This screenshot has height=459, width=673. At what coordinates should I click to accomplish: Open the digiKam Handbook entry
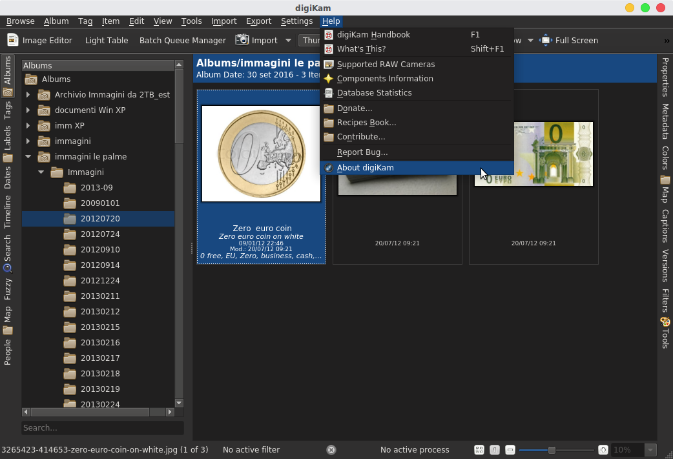373,35
